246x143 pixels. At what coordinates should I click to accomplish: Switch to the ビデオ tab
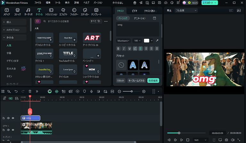(135, 11)
